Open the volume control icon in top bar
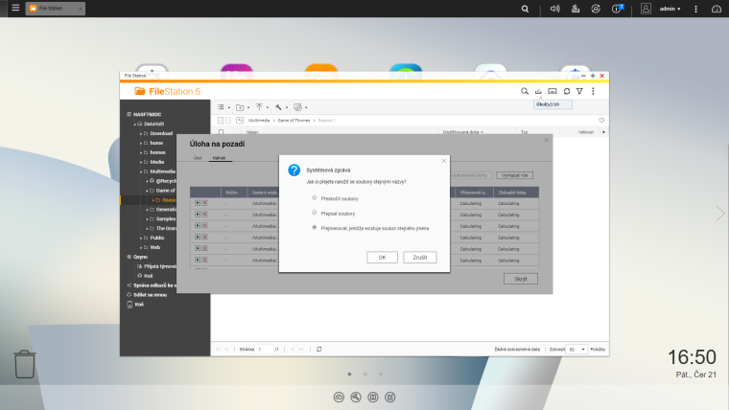This screenshot has width=729, height=410. point(554,9)
